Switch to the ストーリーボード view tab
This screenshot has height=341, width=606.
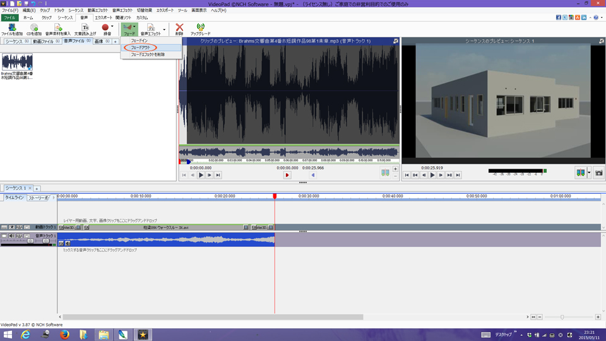pos(38,198)
